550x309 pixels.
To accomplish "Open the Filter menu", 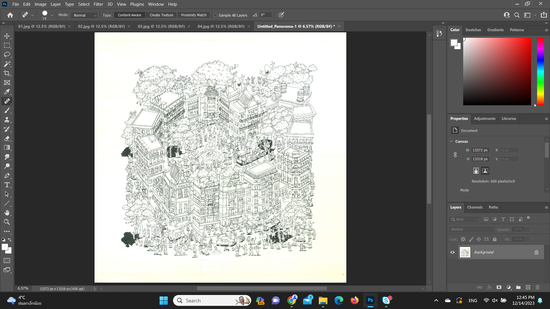I will click(98, 4).
